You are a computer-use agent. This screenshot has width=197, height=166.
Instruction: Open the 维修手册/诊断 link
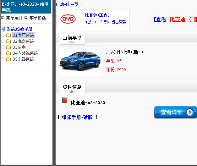pos(77,117)
